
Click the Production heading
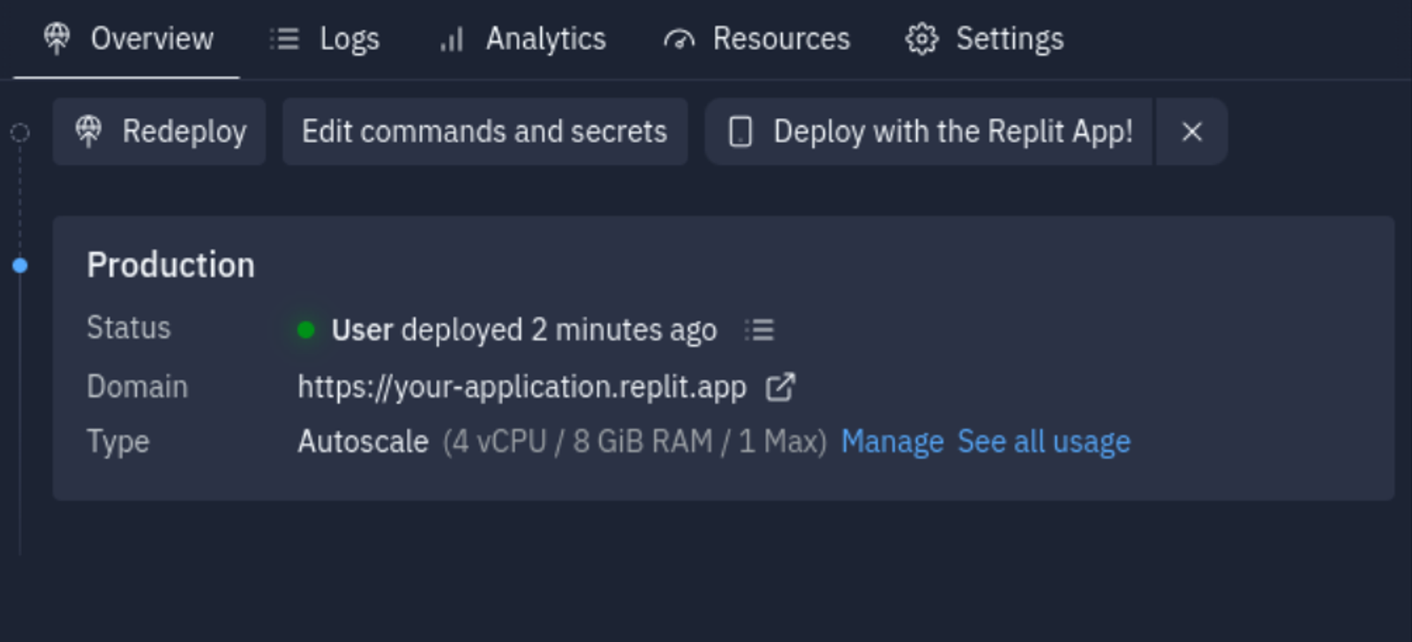171,265
